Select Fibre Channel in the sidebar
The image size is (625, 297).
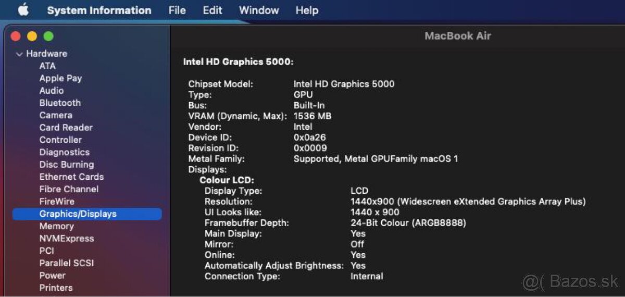pyautogui.click(x=69, y=189)
